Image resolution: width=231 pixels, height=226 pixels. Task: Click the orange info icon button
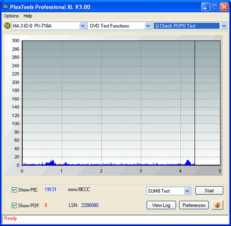click(217, 205)
